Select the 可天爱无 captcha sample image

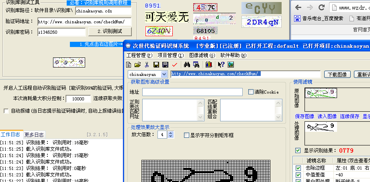pyautogui.click(x=167, y=16)
